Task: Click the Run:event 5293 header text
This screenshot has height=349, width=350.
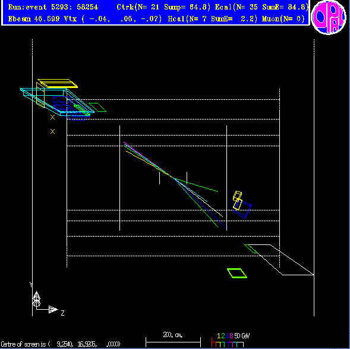Action: 53,7
